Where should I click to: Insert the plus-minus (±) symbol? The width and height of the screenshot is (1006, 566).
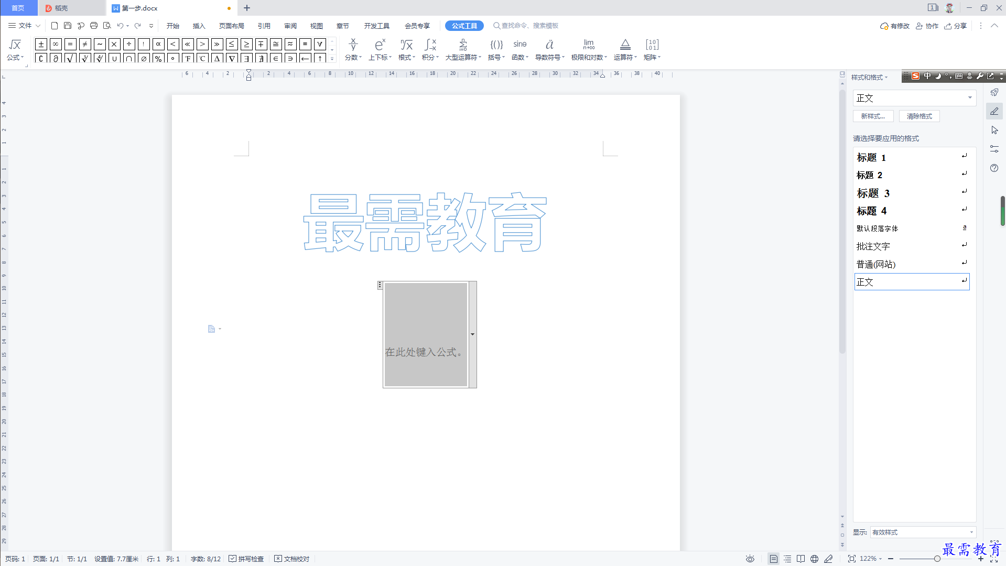[41, 44]
